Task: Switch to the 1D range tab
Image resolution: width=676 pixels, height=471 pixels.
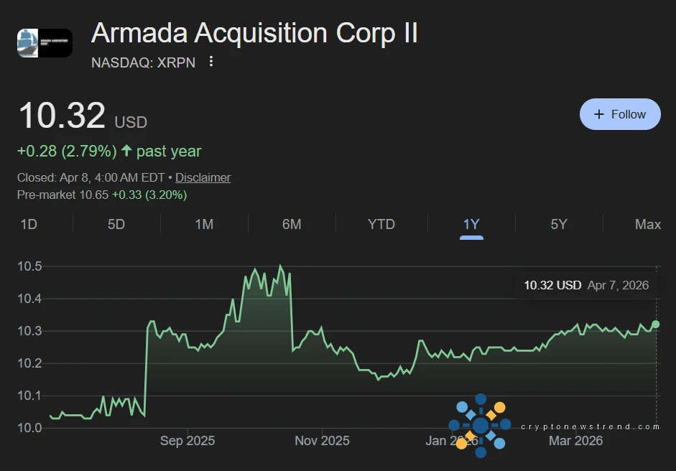Action: point(29,224)
